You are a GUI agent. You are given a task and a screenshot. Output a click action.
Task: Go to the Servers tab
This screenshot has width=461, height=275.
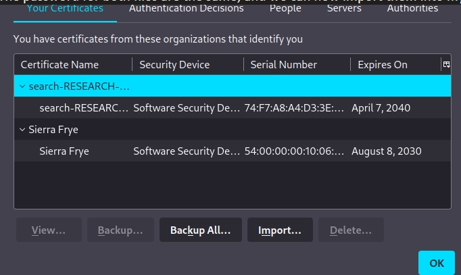point(344,9)
